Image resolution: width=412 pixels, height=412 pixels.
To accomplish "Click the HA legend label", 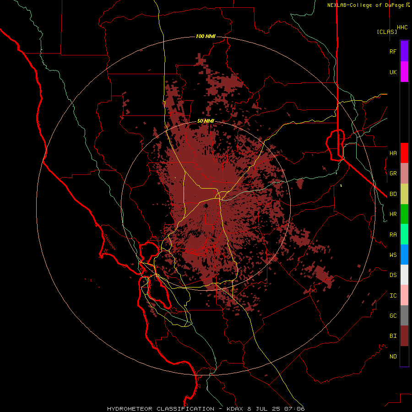I will click(393, 153).
